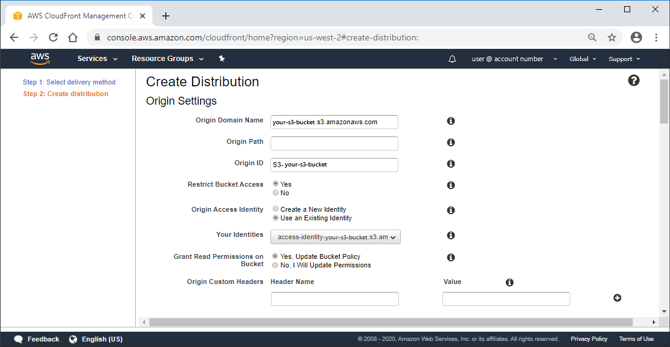Show info for Grant Read Permissions on Bucket
This screenshot has width=670, height=347.
[x=450, y=257]
